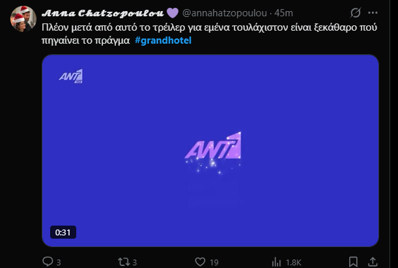Click the small ANT1 watermark logo
This screenshot has width=398, height=268.
(x=71, y=76)
